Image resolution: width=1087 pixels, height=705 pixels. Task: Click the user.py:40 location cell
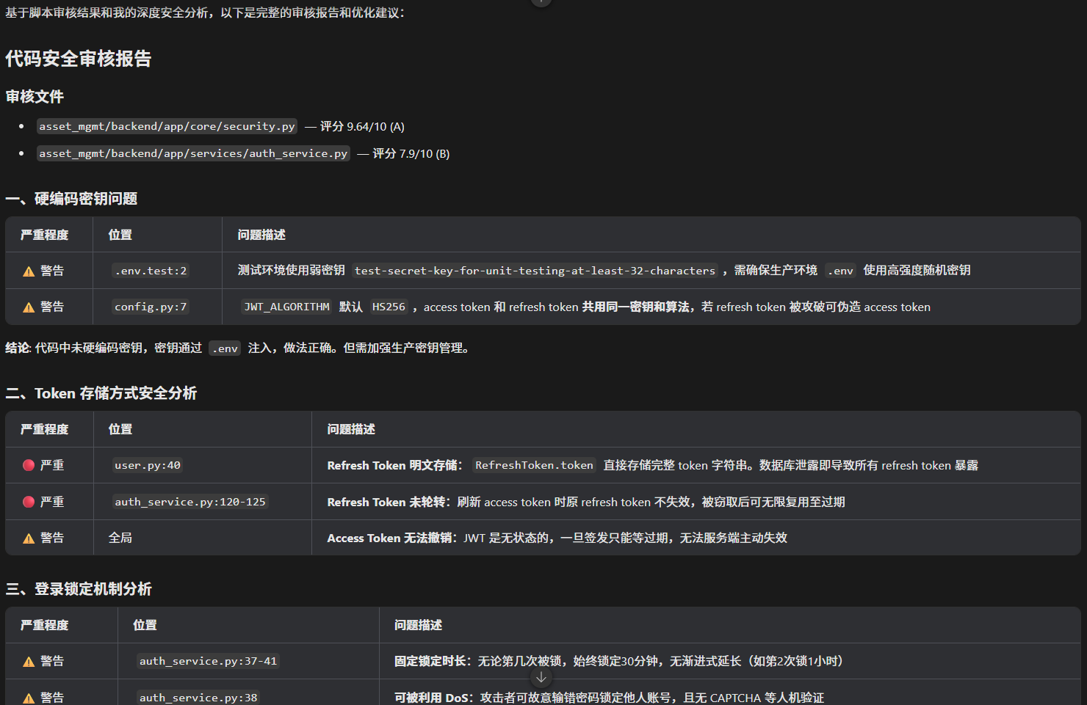click(148, 465)
